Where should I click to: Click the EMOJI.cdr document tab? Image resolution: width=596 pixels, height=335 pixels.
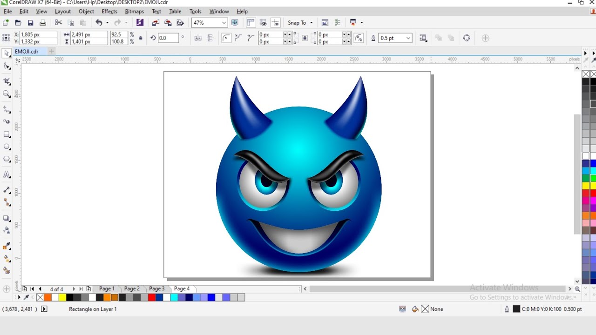pos(27,52)
